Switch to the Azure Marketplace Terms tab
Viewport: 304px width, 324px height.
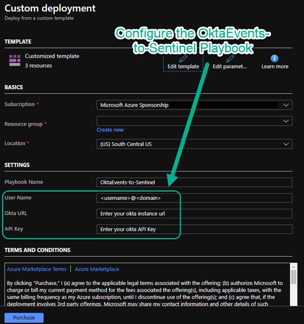pyautogui.click(x=37, y=269)
